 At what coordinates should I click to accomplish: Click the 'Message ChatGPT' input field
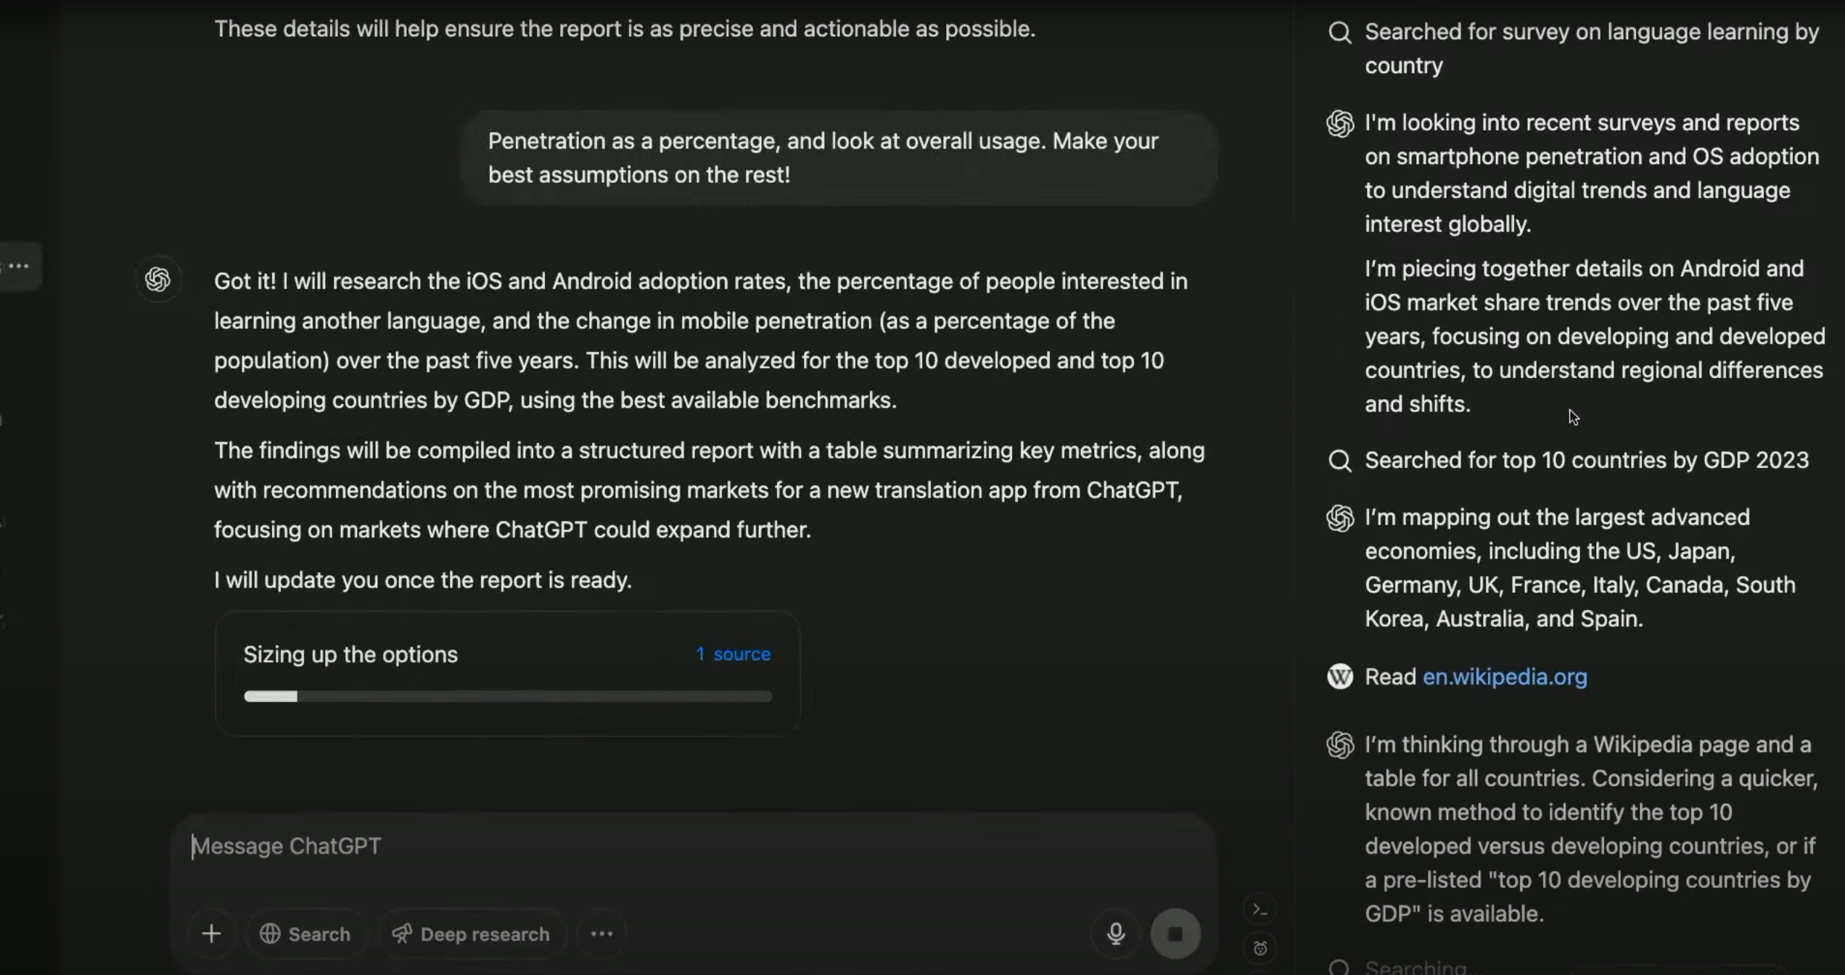653,847
